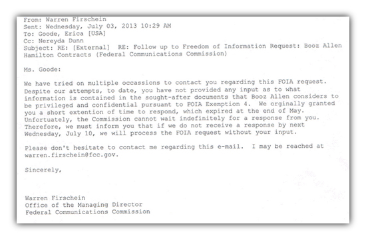Click the 10:29 AM timestamp
This screenshot has width=366, height=240.
pyautogui.click(x=156, y=26)
